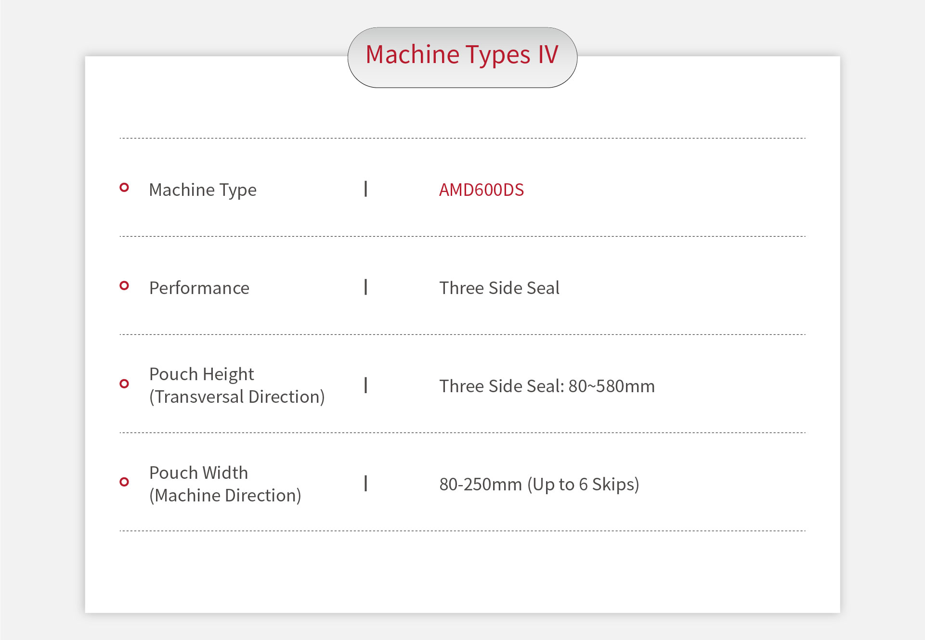Click the red bullet beside Performance
Image resolution: width=925 pixels, height=640 pixels.
pyautogui.click(x=124, y=286)
